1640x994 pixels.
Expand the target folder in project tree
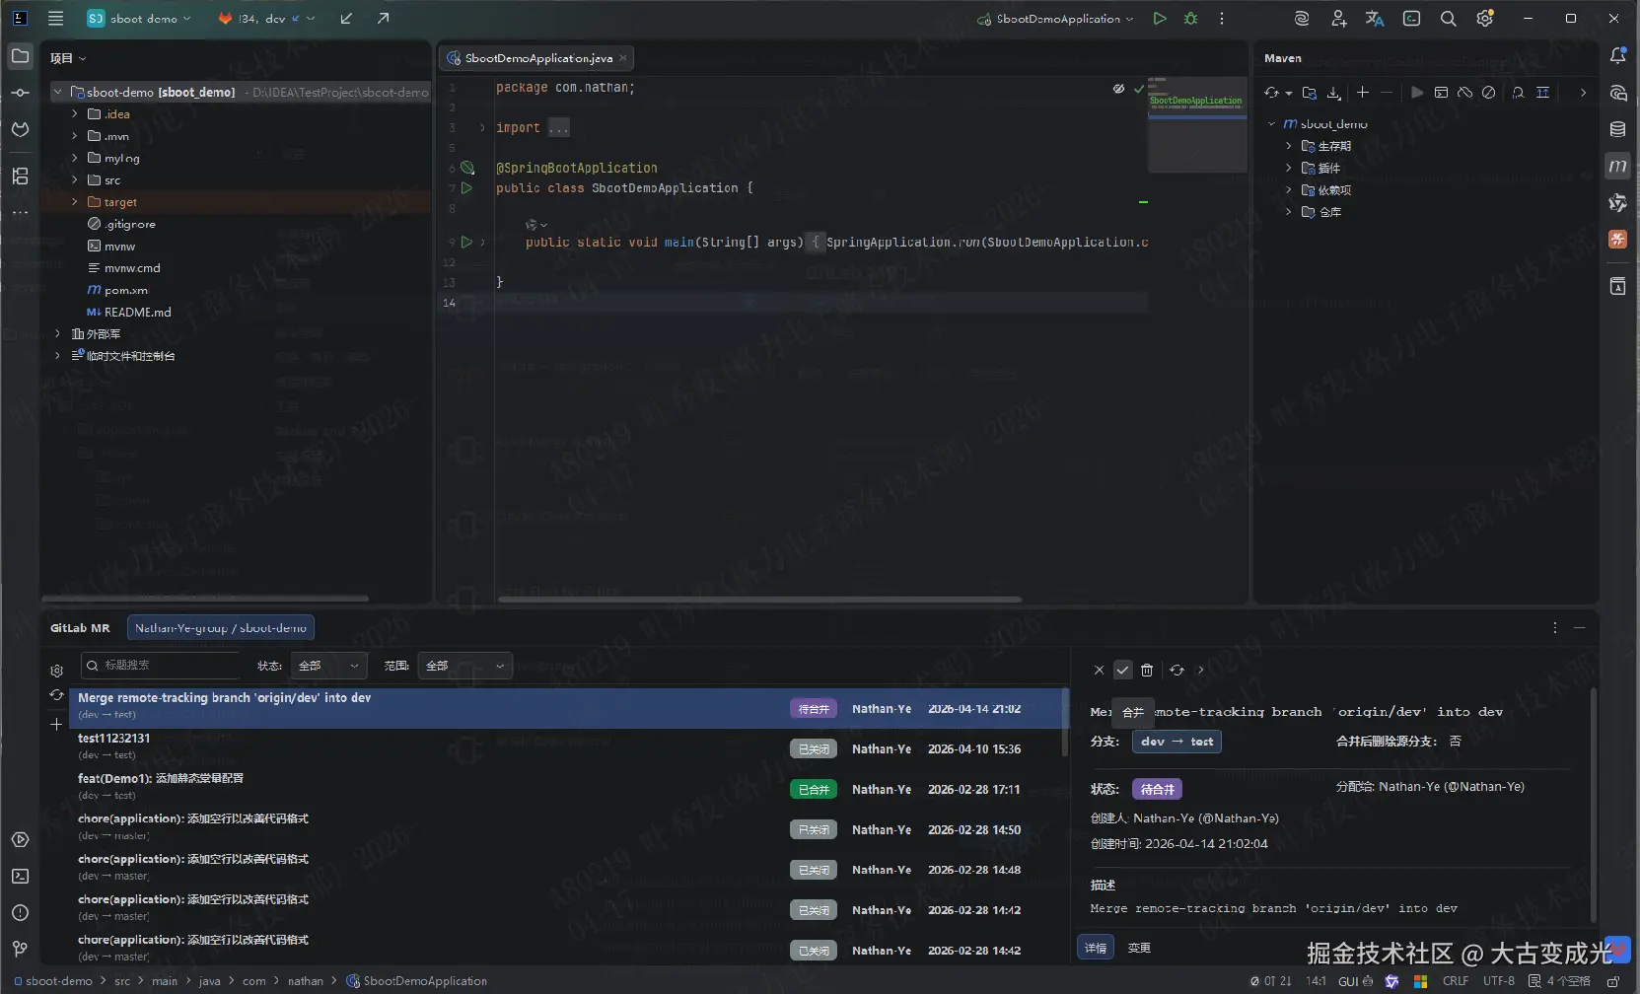[74, 201]
